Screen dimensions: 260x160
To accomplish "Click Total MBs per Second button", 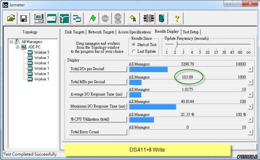I will (x=98, y=82).
